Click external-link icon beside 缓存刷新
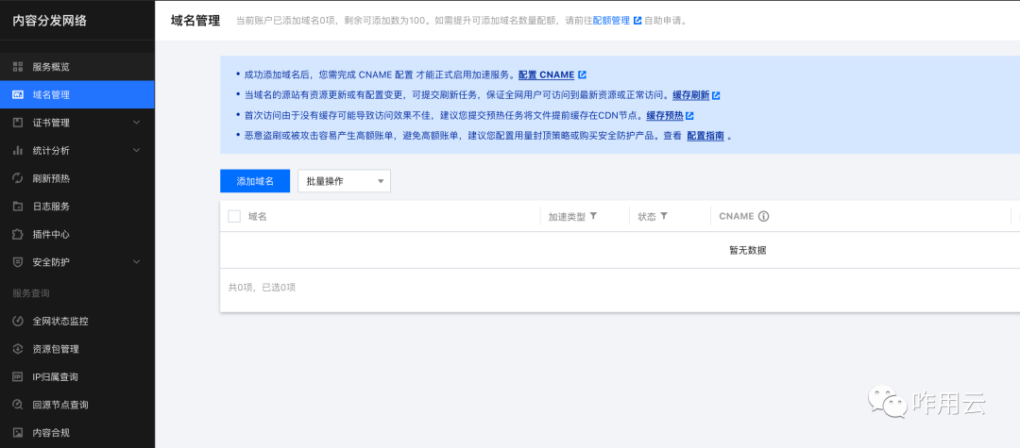 (x=716, y=95)
